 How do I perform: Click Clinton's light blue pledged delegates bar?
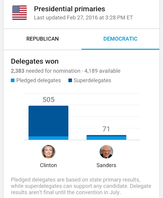coord(48,138)
